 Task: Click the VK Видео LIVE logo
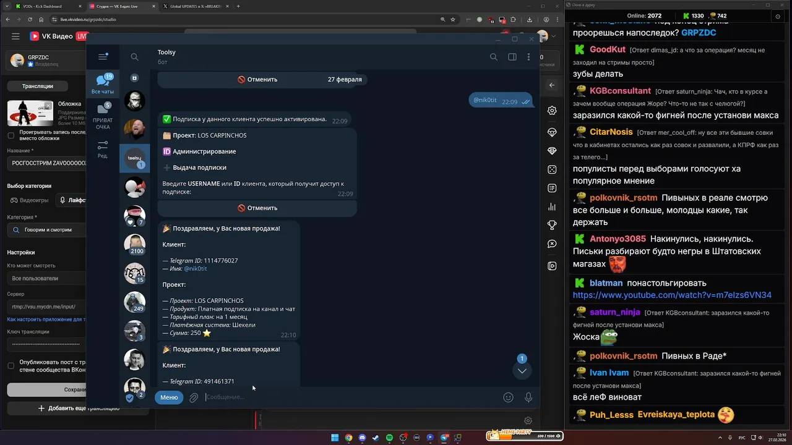[x=58, y=36]
